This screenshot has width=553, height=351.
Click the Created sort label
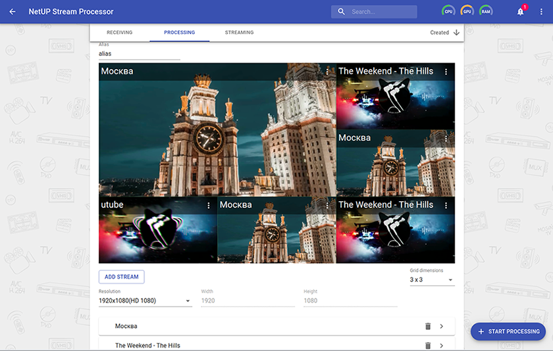[440, 32]
